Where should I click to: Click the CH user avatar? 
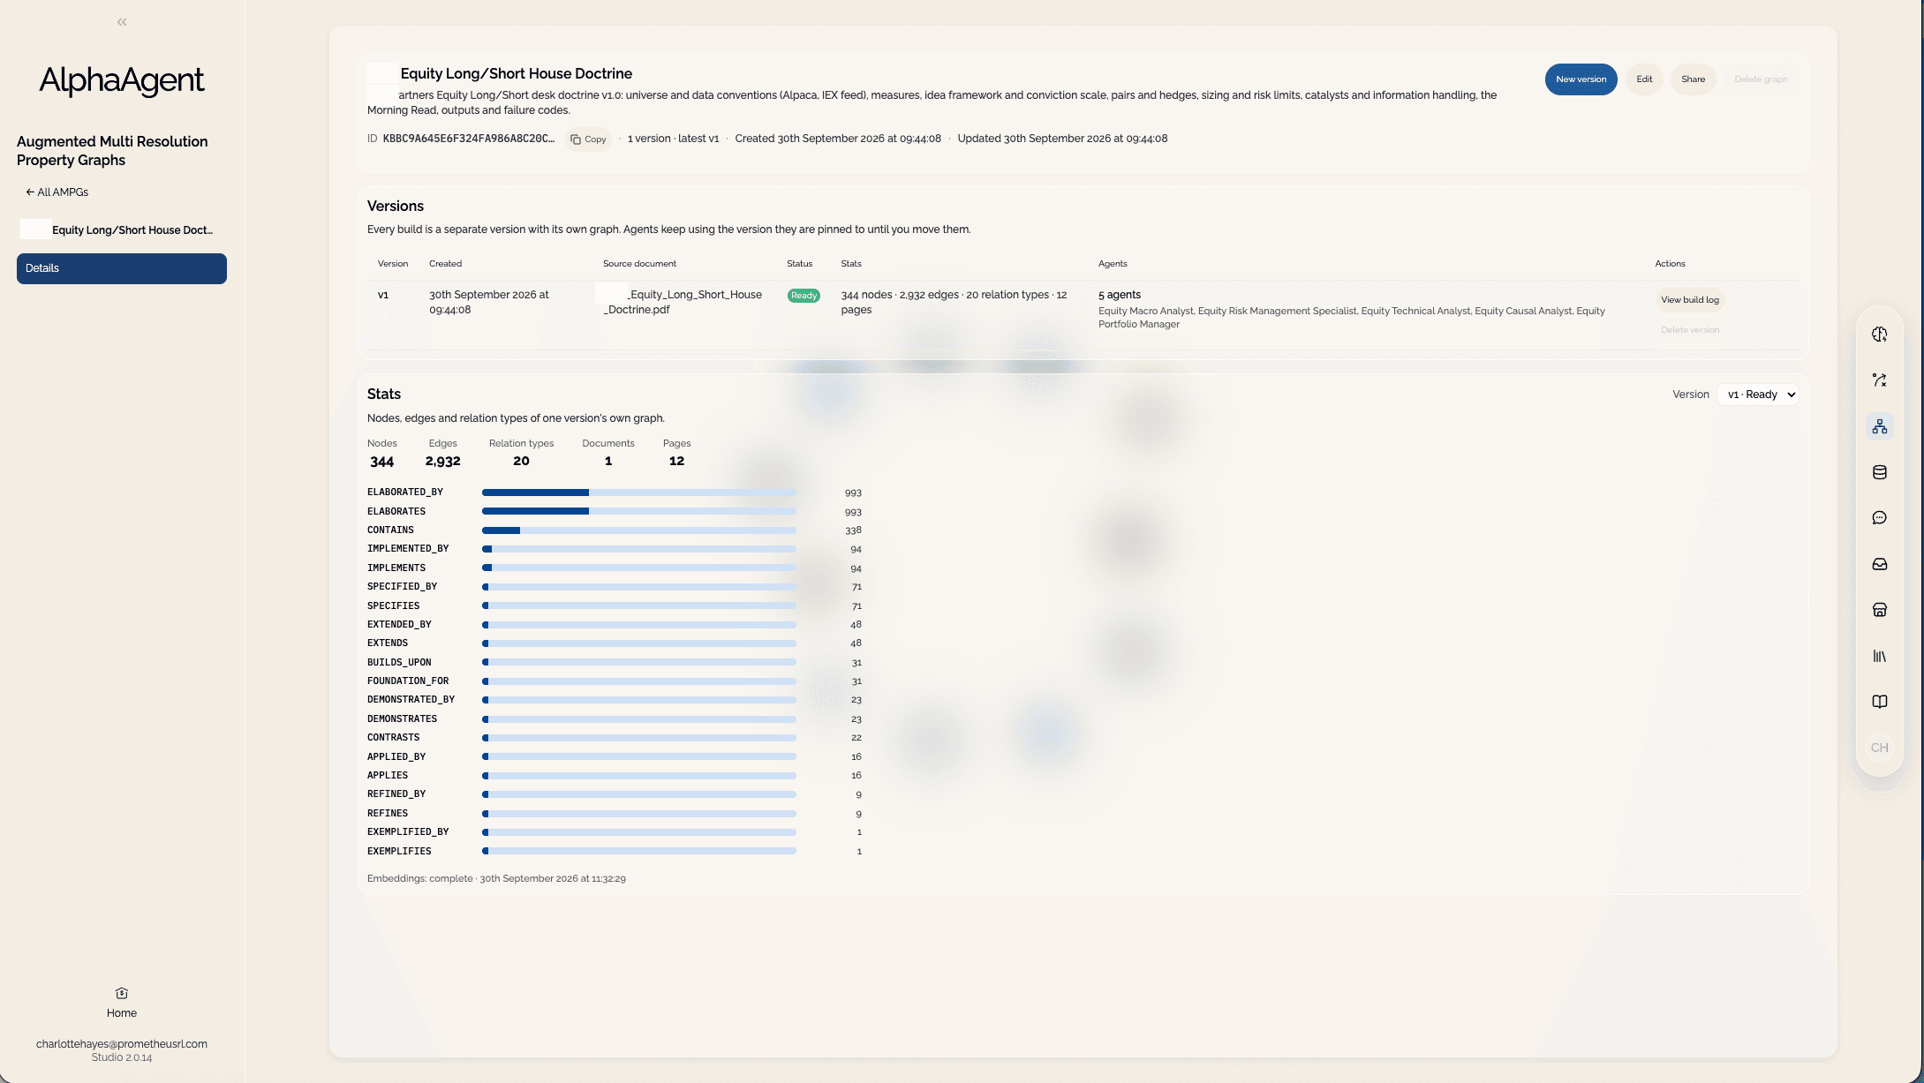pos(1880,748)
